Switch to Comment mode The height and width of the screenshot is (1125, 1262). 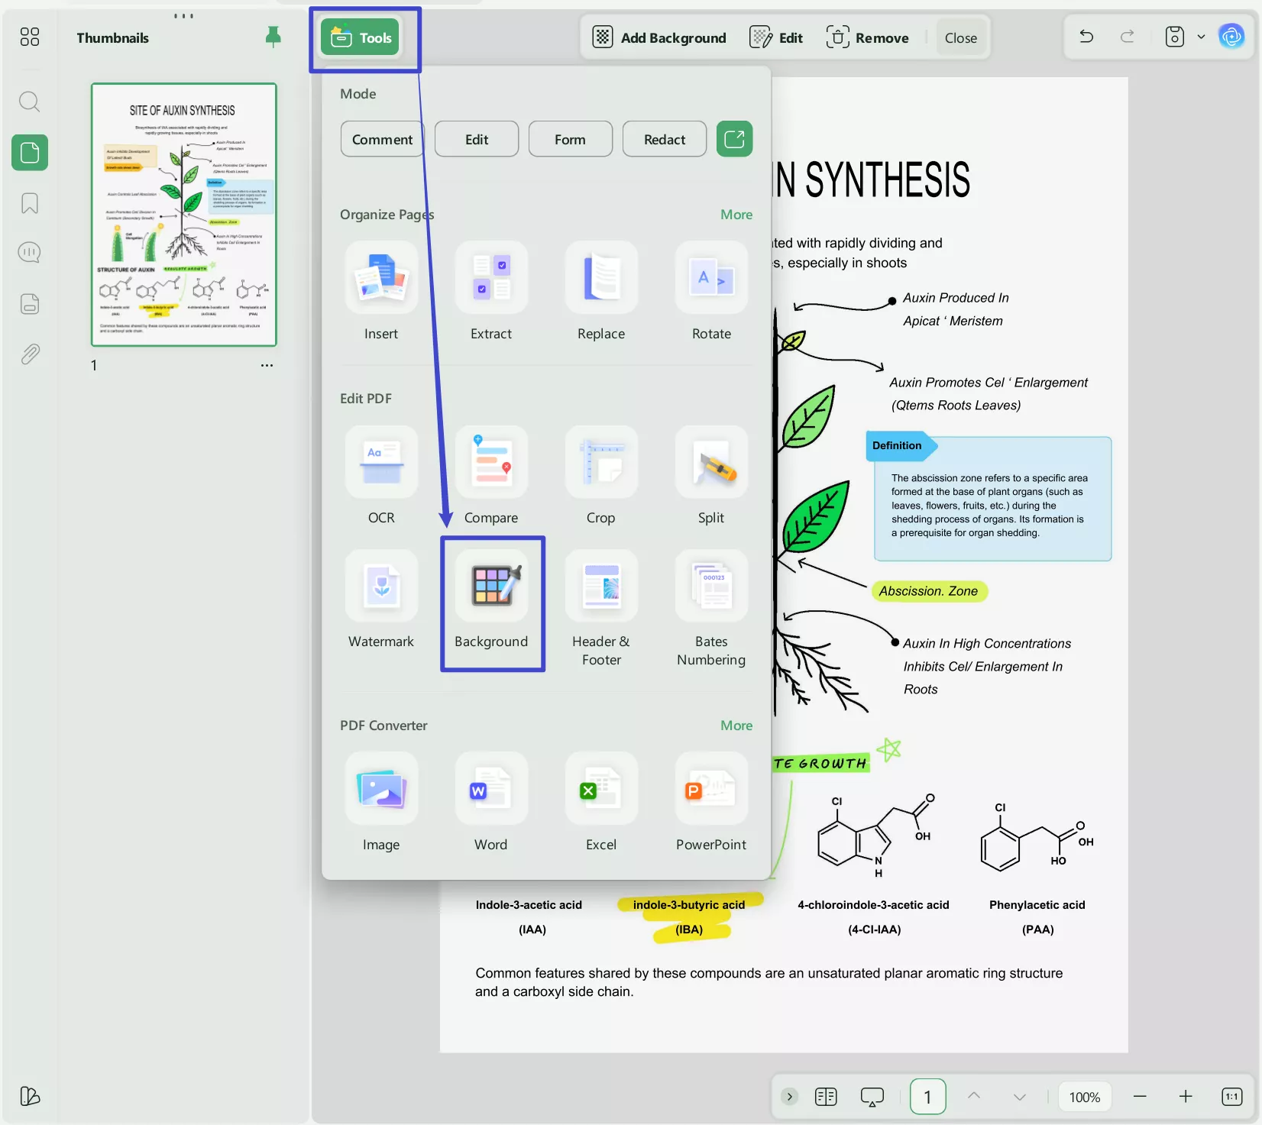382,139
